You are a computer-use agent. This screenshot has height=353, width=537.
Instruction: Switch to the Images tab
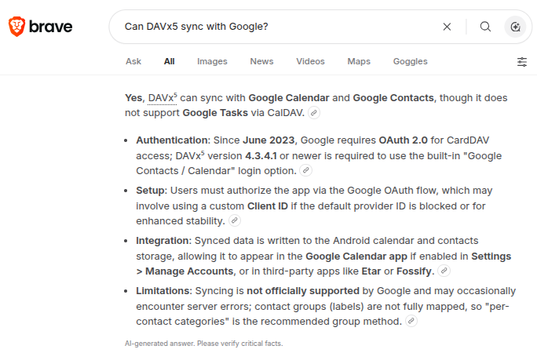[212, 61]
